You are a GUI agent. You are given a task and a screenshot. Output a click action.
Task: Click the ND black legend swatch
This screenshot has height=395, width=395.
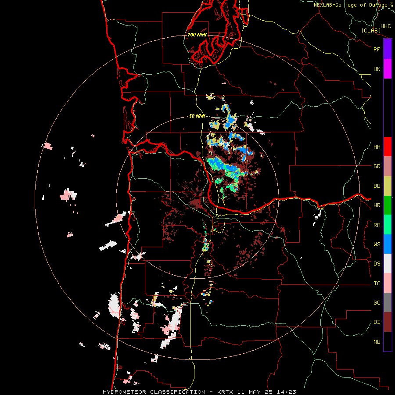tap(388, 341)
